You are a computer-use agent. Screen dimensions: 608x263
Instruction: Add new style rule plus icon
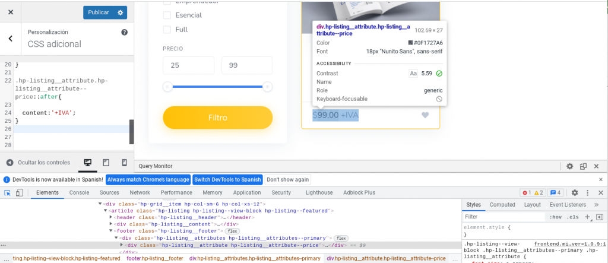(588, 217)
